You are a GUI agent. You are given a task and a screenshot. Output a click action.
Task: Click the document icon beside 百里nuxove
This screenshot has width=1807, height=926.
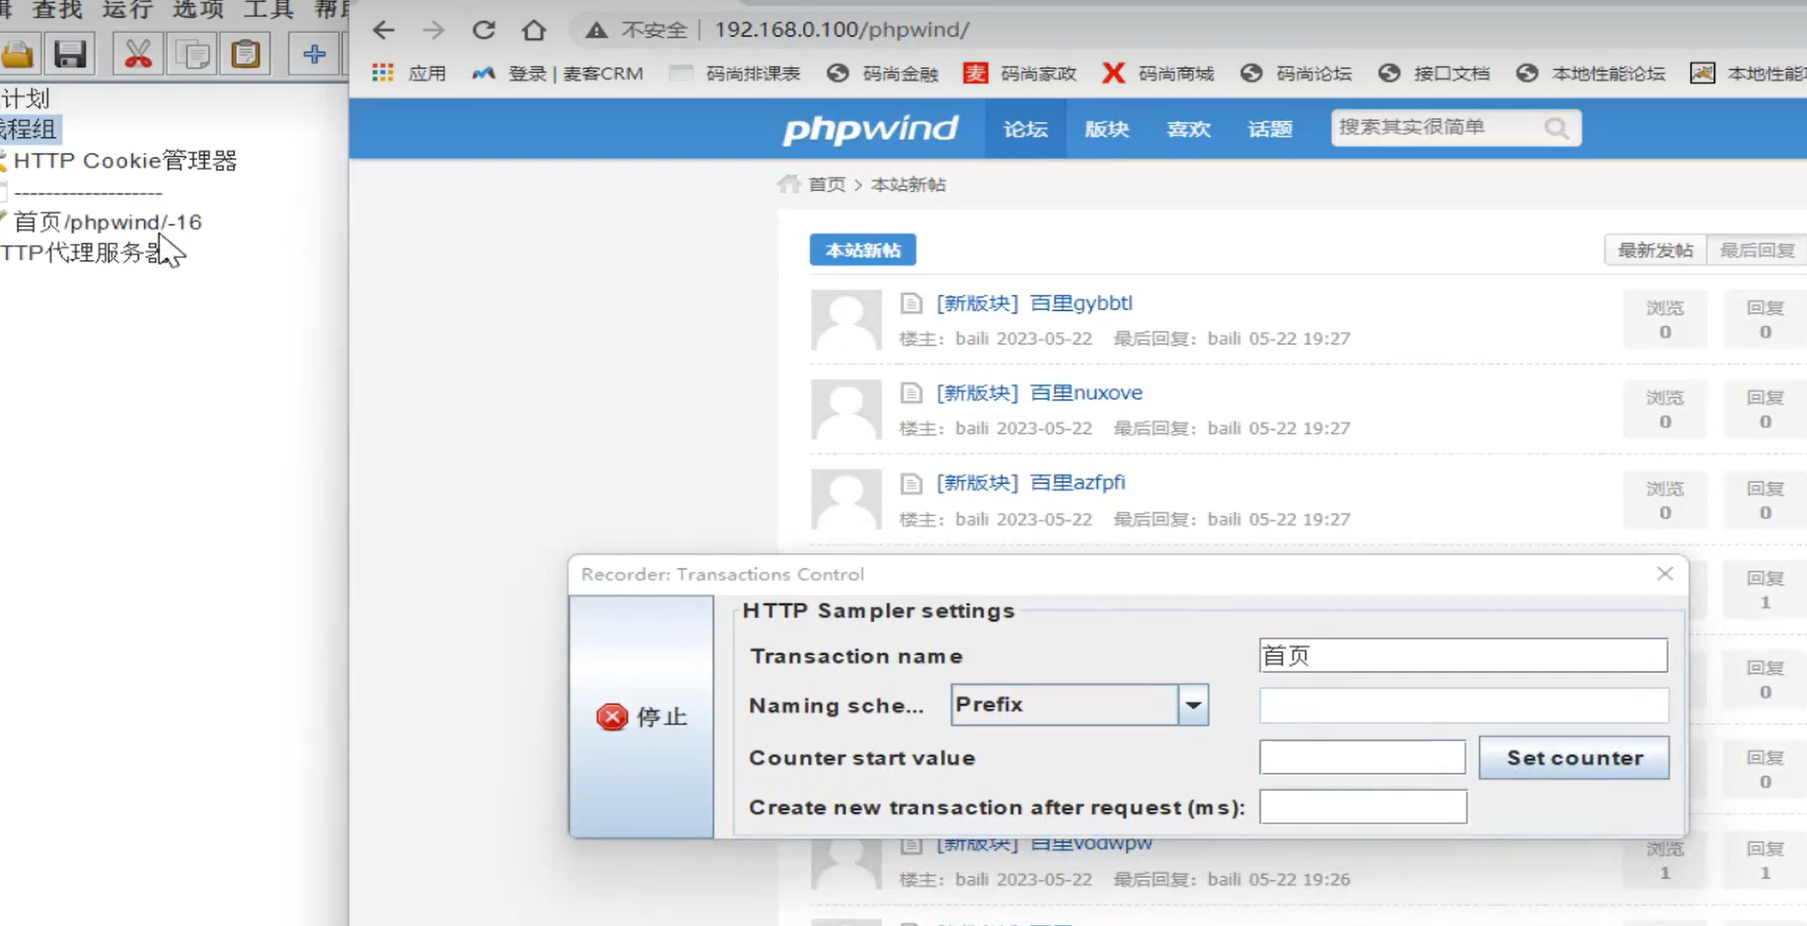pyautogui.click(x=911, y=393)
